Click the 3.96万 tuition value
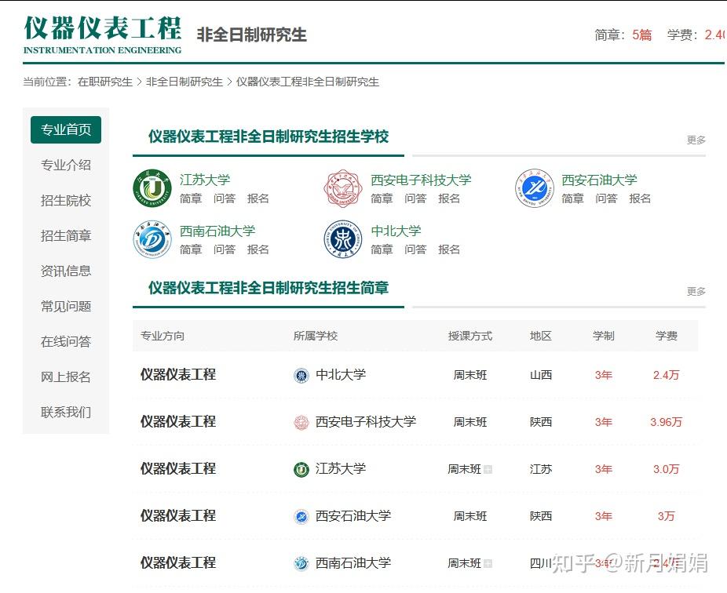 pyautogui.click(x=667, y=422)
